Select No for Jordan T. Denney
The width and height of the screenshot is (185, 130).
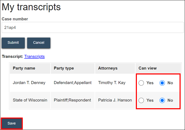[x=162, y=83]
